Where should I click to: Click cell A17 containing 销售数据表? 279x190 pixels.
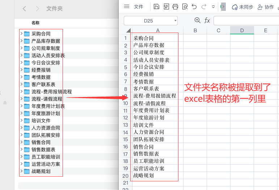158,154
